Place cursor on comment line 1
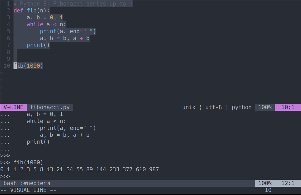Viewport: 301px width, 195px height. [x=73, y=4]
